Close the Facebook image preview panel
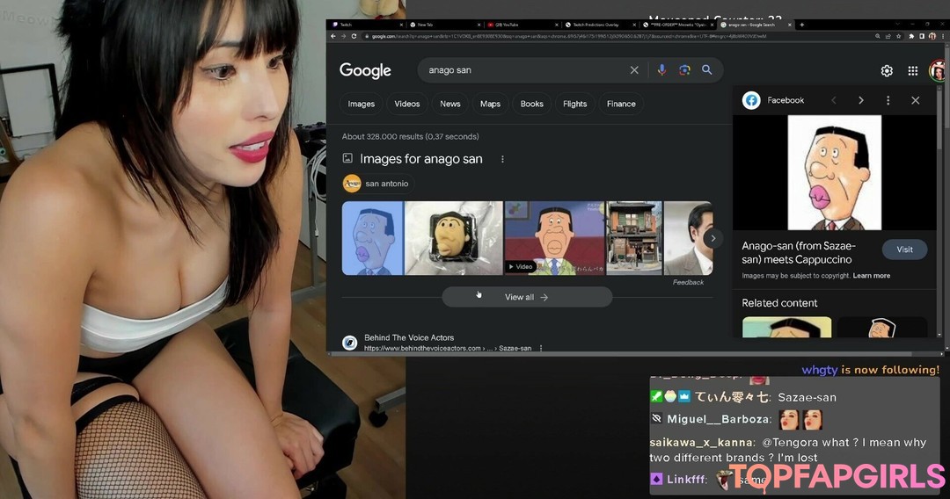Viewport: 950px width, 499px height. pos(915,100)
